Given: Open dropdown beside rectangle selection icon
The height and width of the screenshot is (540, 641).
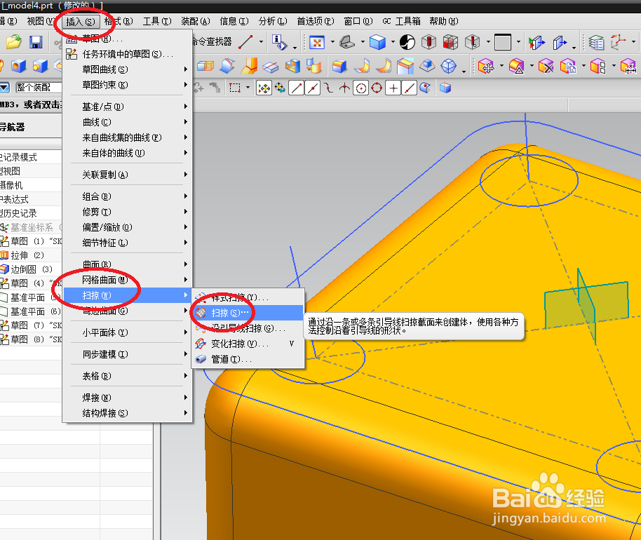Looking at the screenshot, I should point(248,88).
